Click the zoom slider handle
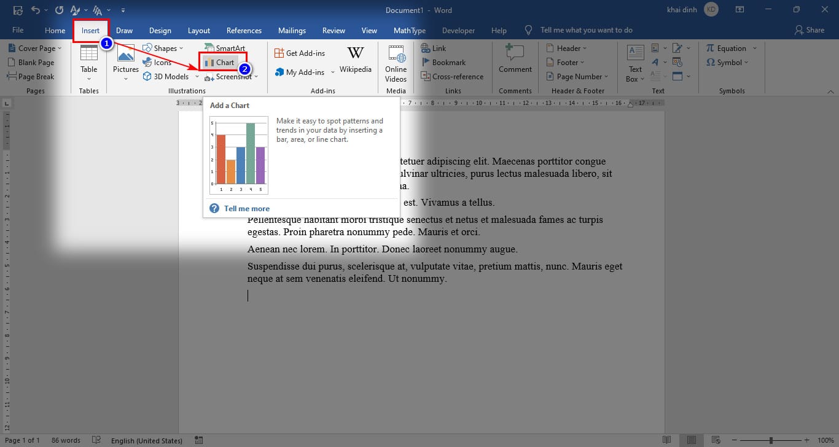839x447 pixels. tap(770, 440)
